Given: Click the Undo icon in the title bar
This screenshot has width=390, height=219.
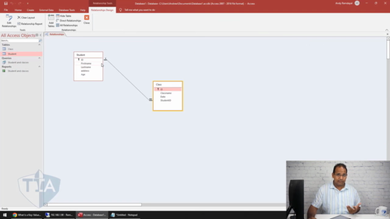Looking at the screenshot, I should pos(12,4).
